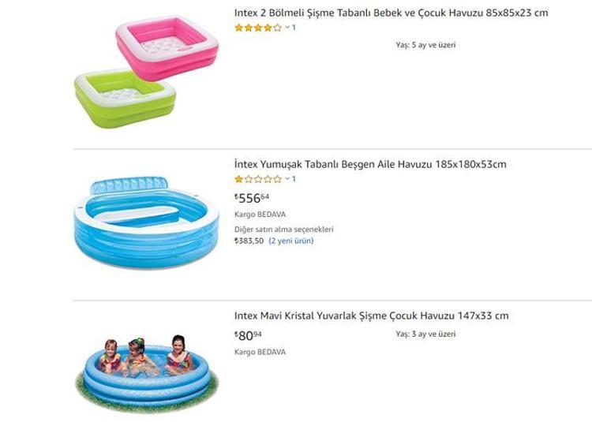Click "Yaş: 5 ay ve üzeri" age label
Viewport: 592px width, 422px height.
coord(425,45)
